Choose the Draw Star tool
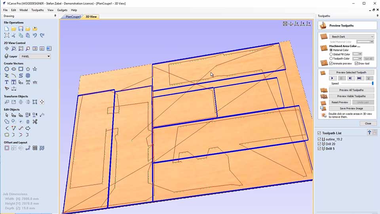Image resolution: width=380 pixels, height=214 pixels. pyautogui.click(x=35, y=69)
